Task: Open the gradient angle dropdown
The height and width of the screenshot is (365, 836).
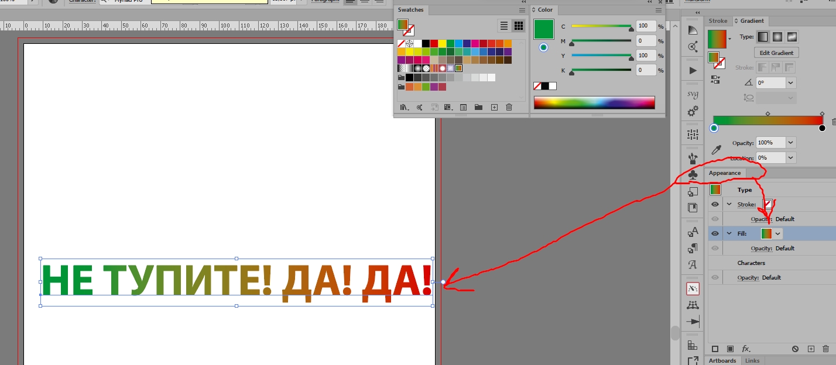Action: coord(791,83)
